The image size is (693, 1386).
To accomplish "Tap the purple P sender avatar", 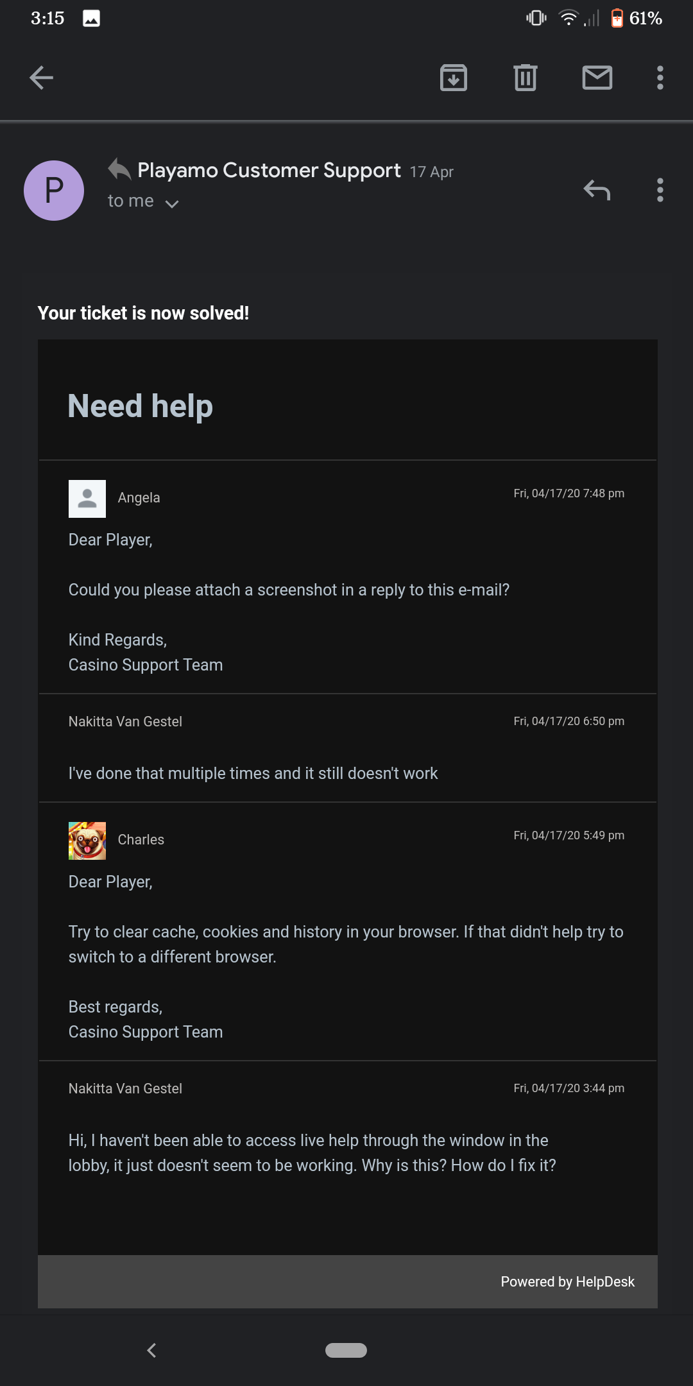I will 54,191.
